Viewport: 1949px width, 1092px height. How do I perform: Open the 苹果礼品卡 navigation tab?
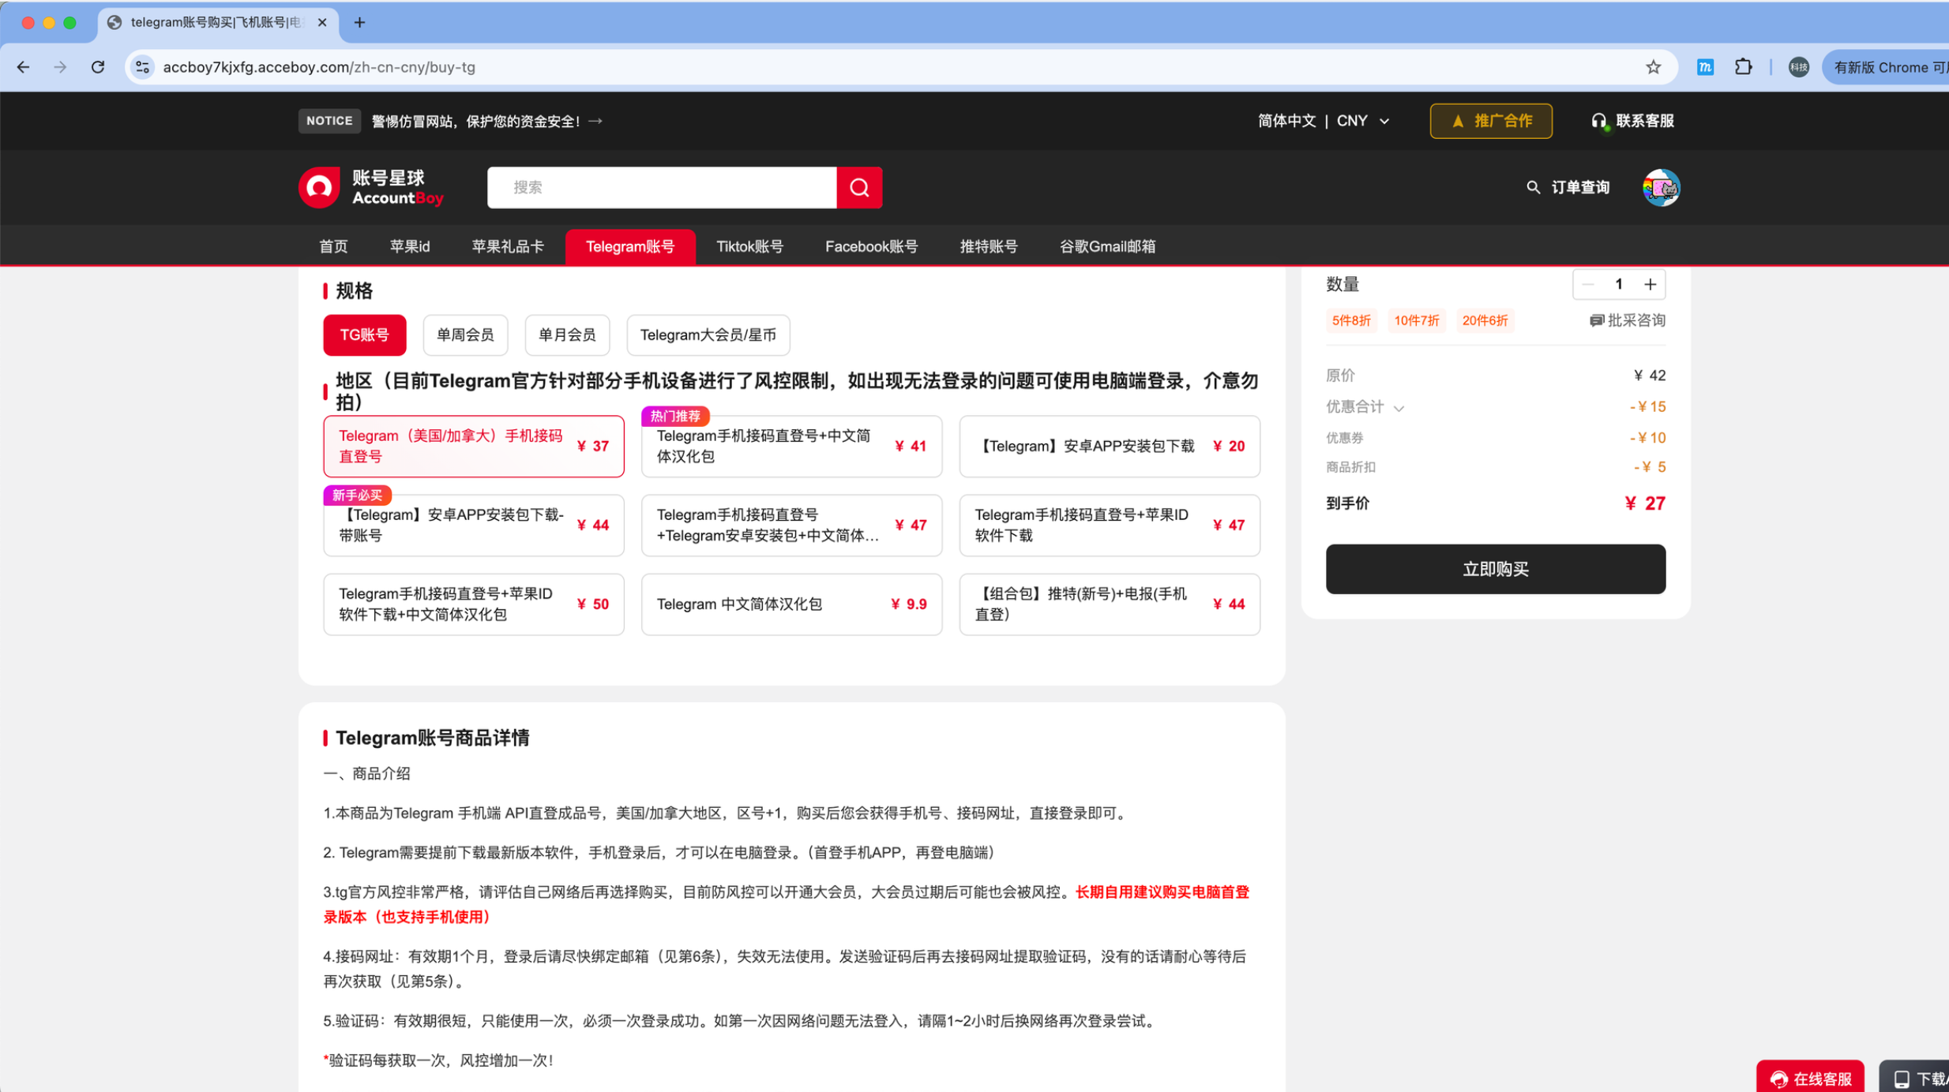[x=507, y=247]
